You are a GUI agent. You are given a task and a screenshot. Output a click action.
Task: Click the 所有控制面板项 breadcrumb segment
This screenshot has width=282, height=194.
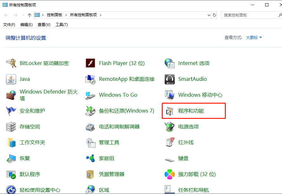click(83, 15)
